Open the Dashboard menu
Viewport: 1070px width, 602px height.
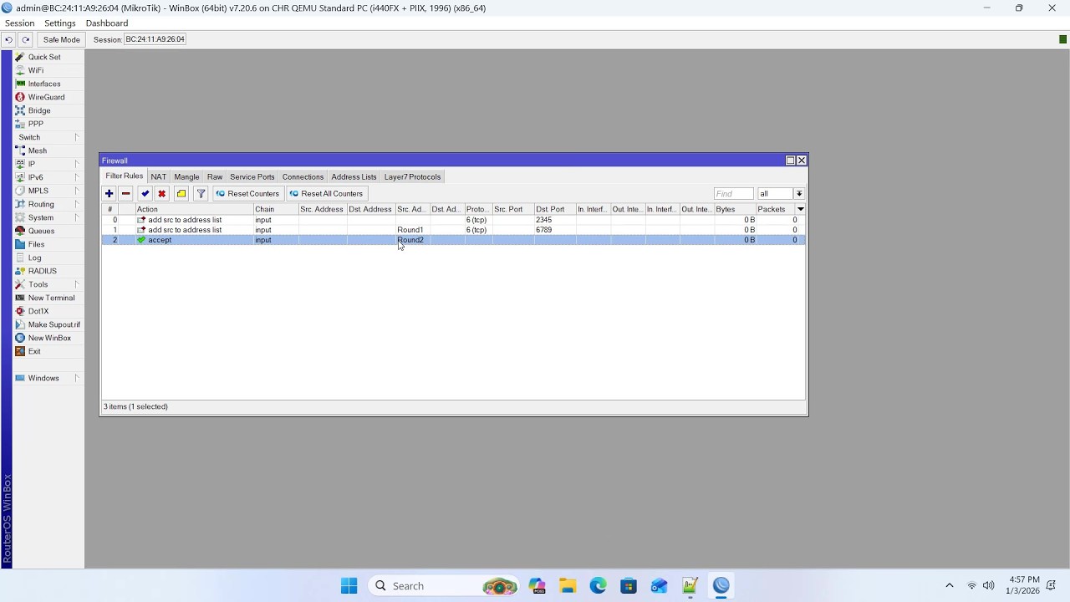[x=106, y=23]
